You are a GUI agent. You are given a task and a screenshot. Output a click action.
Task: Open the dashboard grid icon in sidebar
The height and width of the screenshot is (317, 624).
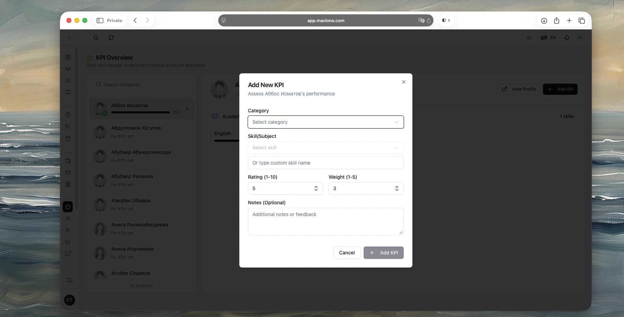(x=68, y=57)
